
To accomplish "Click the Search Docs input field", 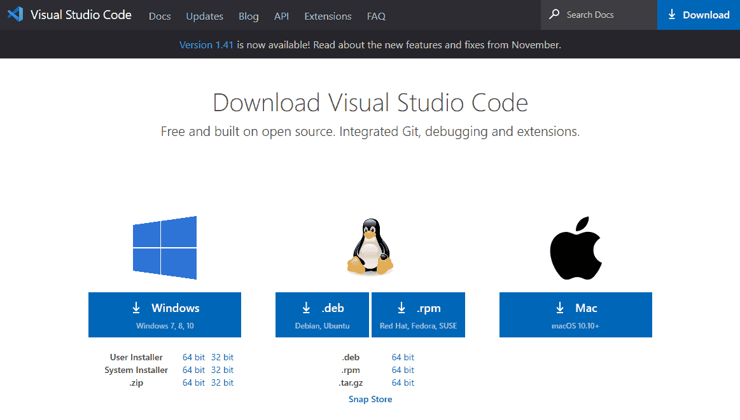I will [x=599, y=15].
